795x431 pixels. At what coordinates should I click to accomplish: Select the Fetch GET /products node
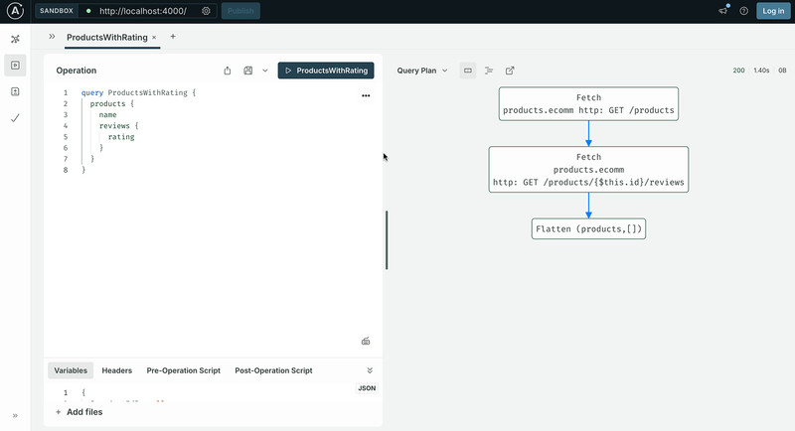coord(588,104)
